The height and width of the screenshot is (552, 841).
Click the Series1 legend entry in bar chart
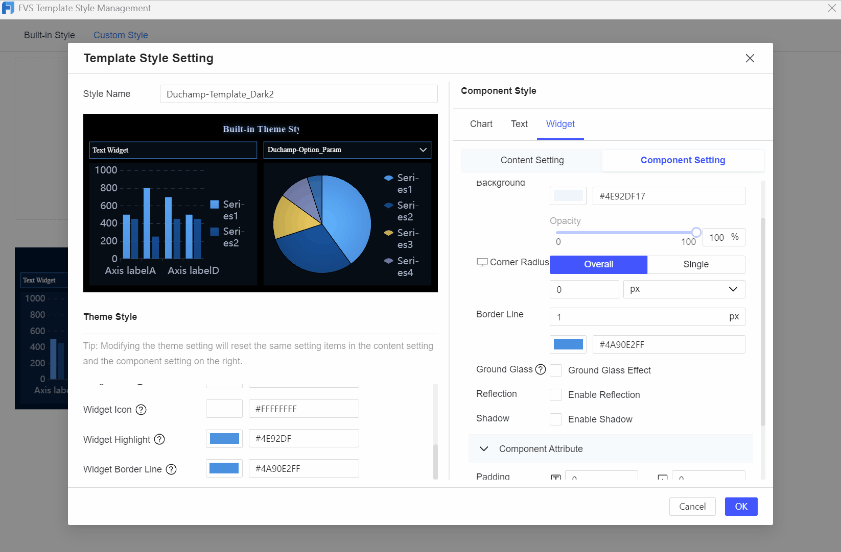point(227,210)
